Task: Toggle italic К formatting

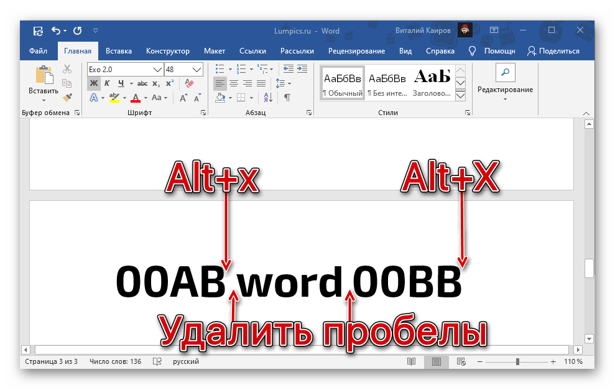Action: coord(107,83)
